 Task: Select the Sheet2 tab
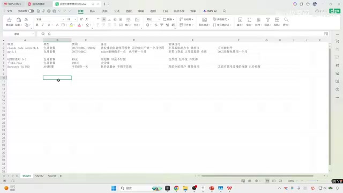click(39, 176)
